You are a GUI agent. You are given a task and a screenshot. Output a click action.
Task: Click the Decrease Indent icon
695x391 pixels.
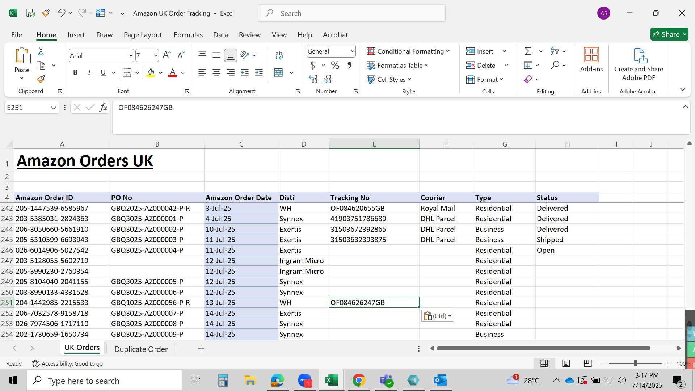pyautogui.click(x=245, y=72)
